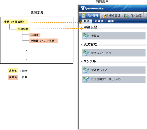Click the サンプル section heading
Viewport: 147px width, 130px height.
90,61
